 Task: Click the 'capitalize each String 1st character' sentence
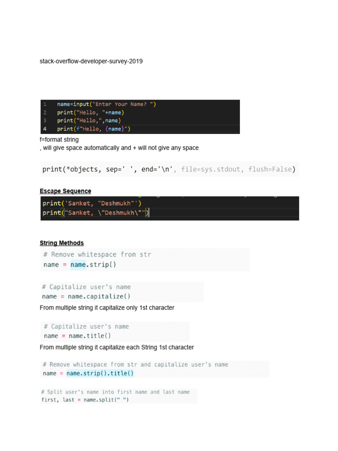pos(117,347)
